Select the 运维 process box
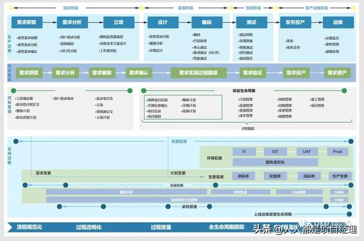This screenshot has height=241, width=364. coord(338,22)
